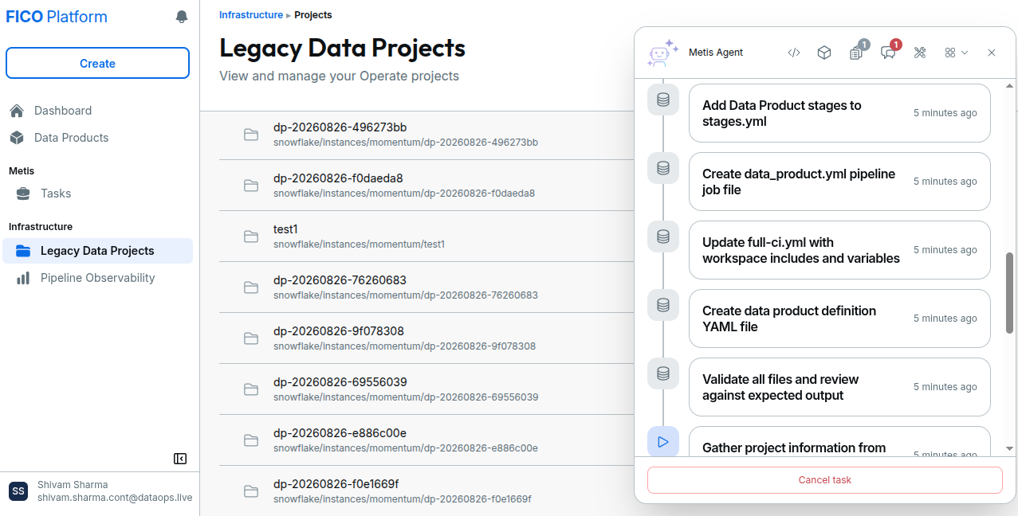Click database icon beside Create data product definition
Image resolution: width=1018 pixels, height=516 pixels.
click(x=662, y=305)
